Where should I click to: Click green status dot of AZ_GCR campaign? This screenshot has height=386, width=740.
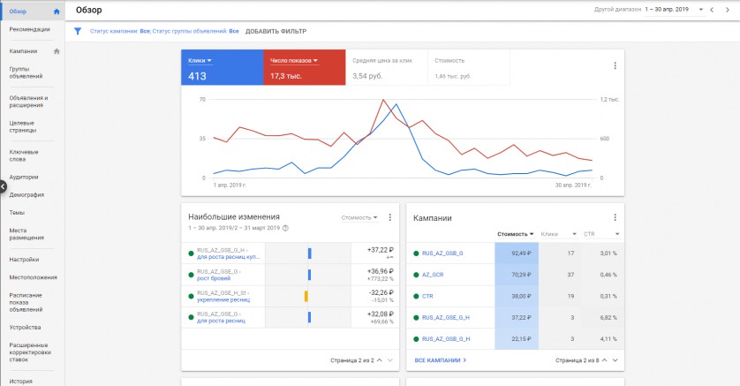tap(416, 275)
